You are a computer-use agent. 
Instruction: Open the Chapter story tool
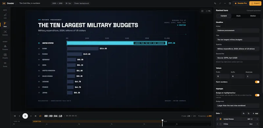pyautogui.click(x=5, y=56)
